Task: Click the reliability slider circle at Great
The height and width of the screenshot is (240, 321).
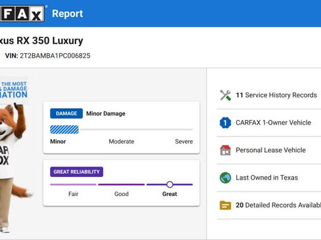Action: pyautogui.click(x=170, y=184)
